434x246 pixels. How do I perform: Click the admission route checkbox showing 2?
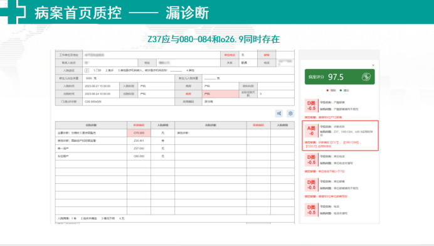click(x=87, y=71)
